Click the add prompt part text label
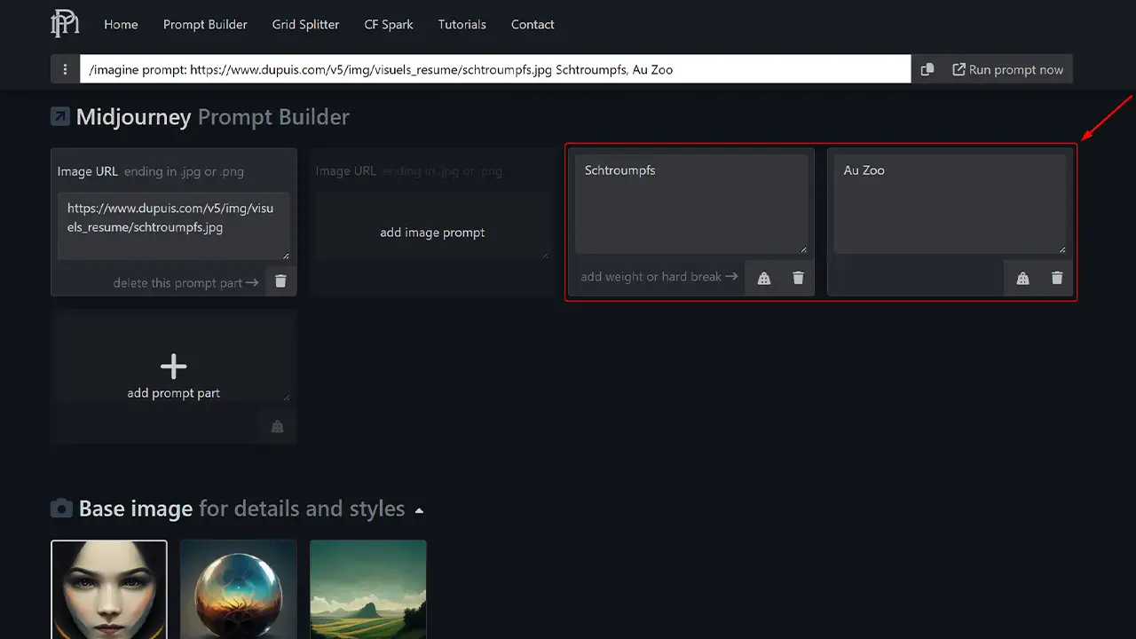 point(173,392)
